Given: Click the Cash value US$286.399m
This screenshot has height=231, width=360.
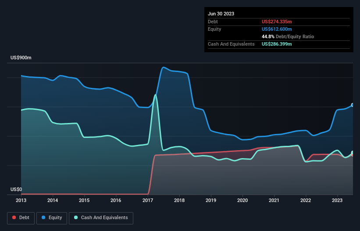Looking at the screenshot, I should pyautogui.click(x=277, y=44).
